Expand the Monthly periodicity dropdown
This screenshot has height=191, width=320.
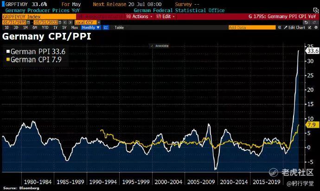(90, 27)
